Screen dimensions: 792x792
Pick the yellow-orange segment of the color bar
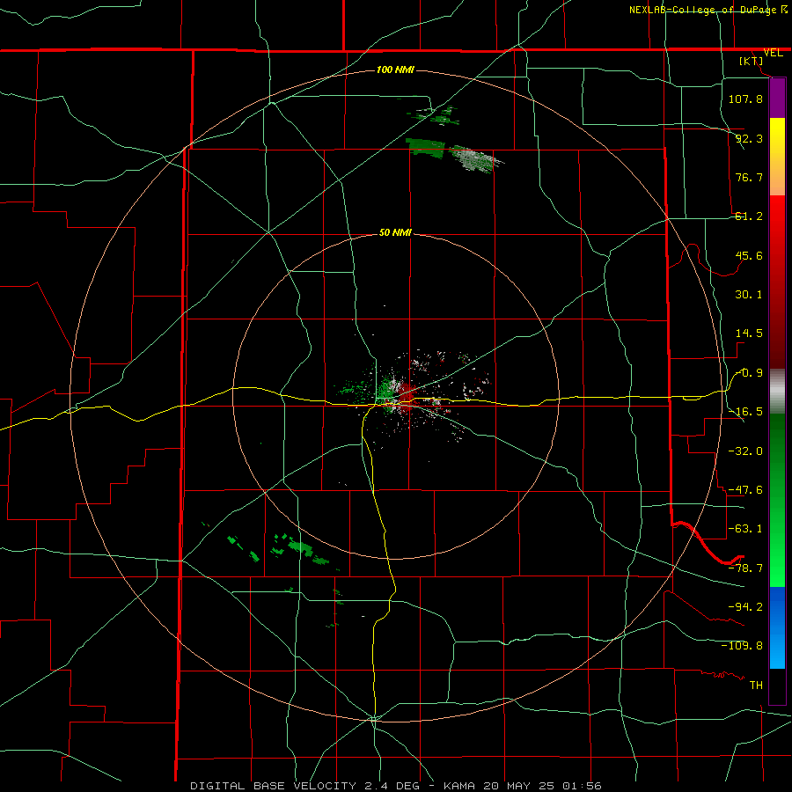[777, 157]
